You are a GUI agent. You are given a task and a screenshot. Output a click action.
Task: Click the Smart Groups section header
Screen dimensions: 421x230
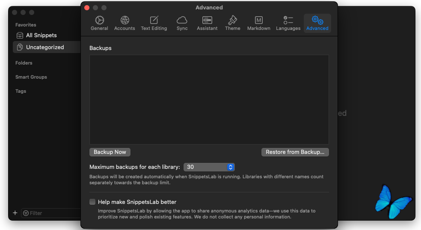[x=31, y=77]
